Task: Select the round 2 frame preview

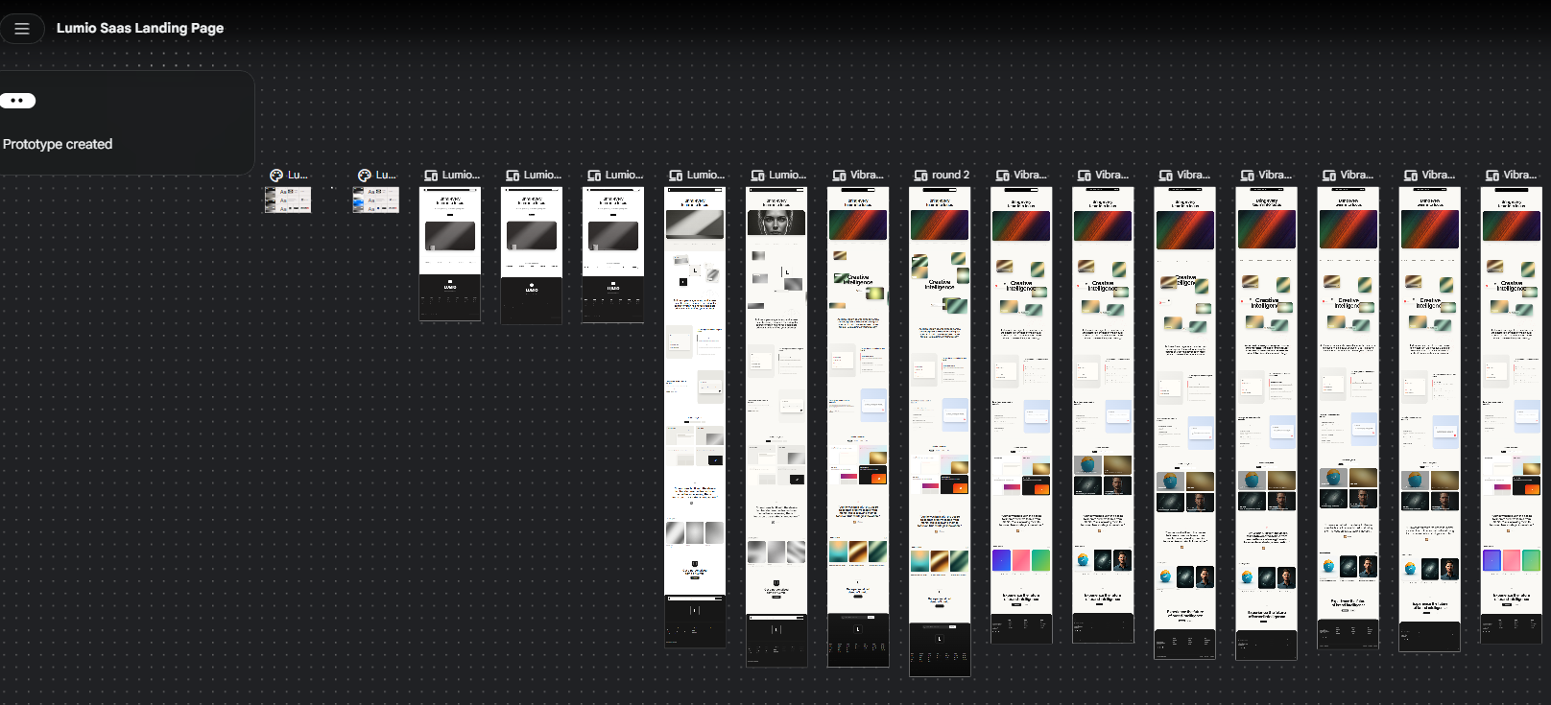Action: coord(940,431)
